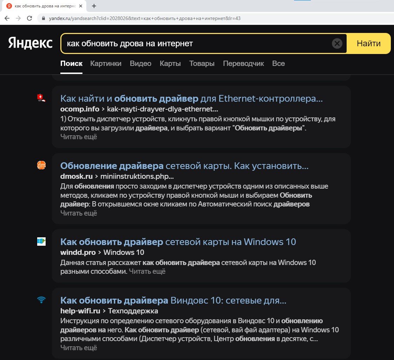
Task: Click the snippet "Для обновления просто заходим"
Action: [194, 195]
